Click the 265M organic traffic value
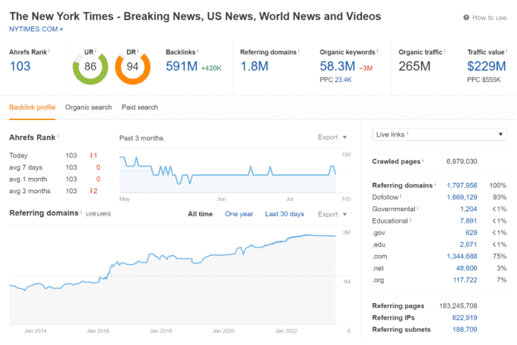517x345 pixels. (414, 66)
